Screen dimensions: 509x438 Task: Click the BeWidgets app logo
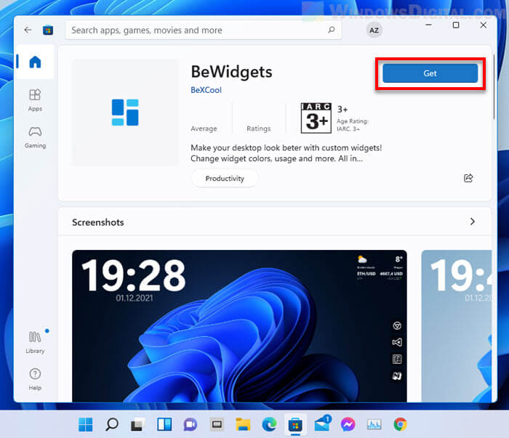(x=125, y=113)
